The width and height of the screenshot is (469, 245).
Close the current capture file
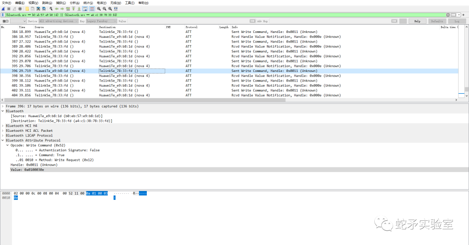tap(38, 9)
